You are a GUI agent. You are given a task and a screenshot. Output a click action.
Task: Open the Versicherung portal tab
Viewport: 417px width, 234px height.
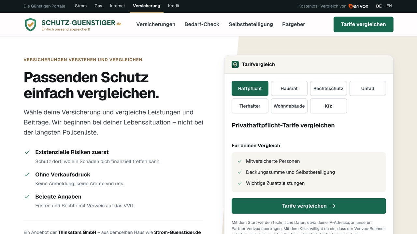[147, 6]
